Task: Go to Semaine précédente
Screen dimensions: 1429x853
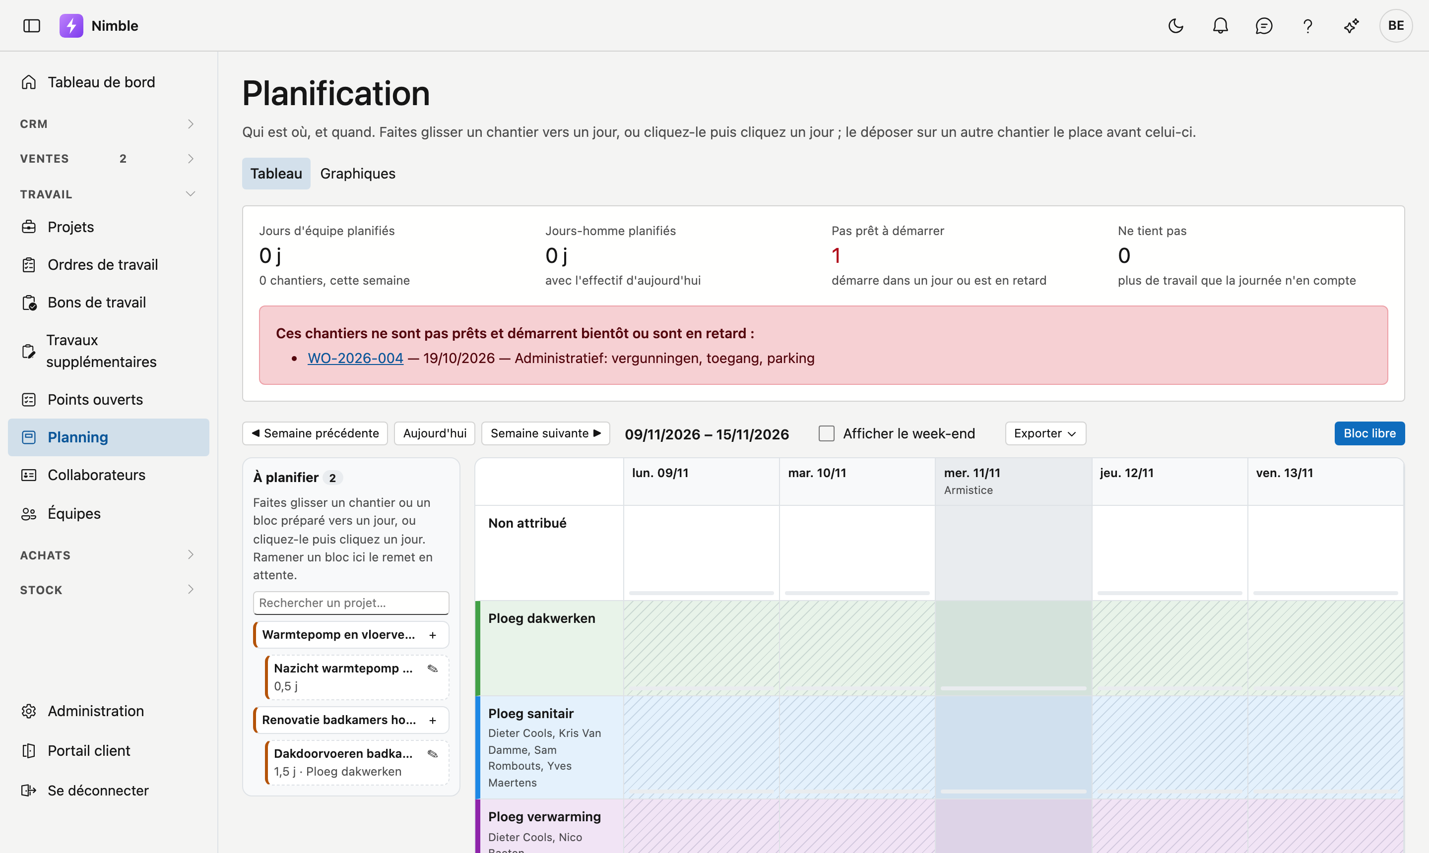Action: [315, 433]
